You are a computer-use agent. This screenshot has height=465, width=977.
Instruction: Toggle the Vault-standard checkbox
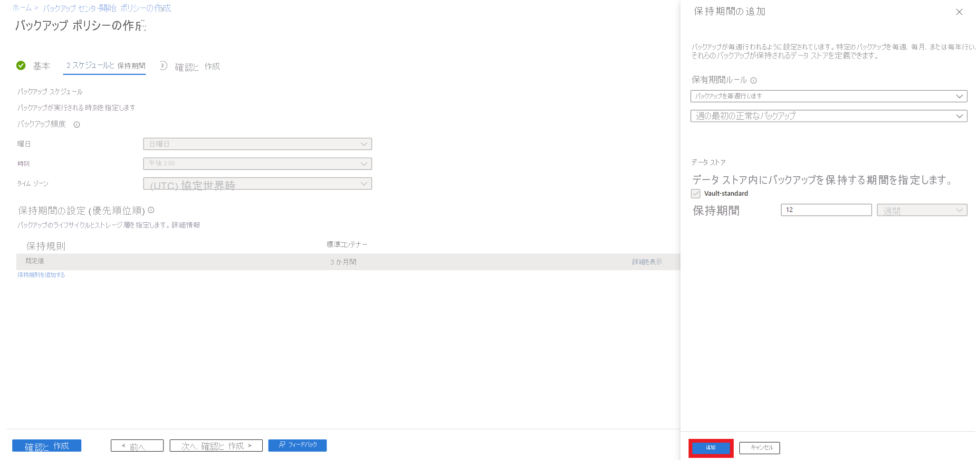point(696,194)
